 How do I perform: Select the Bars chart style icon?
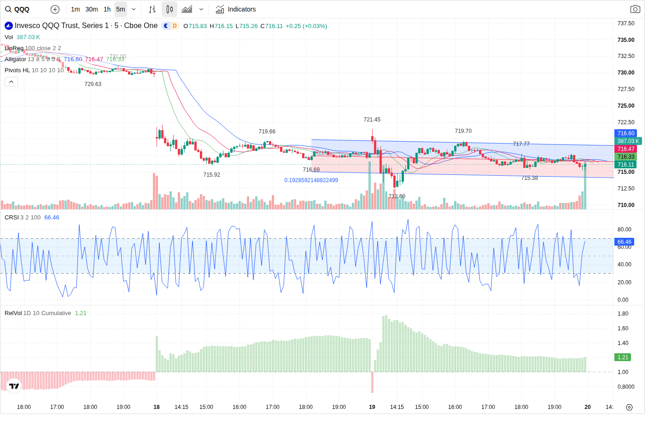pos(152,9)
